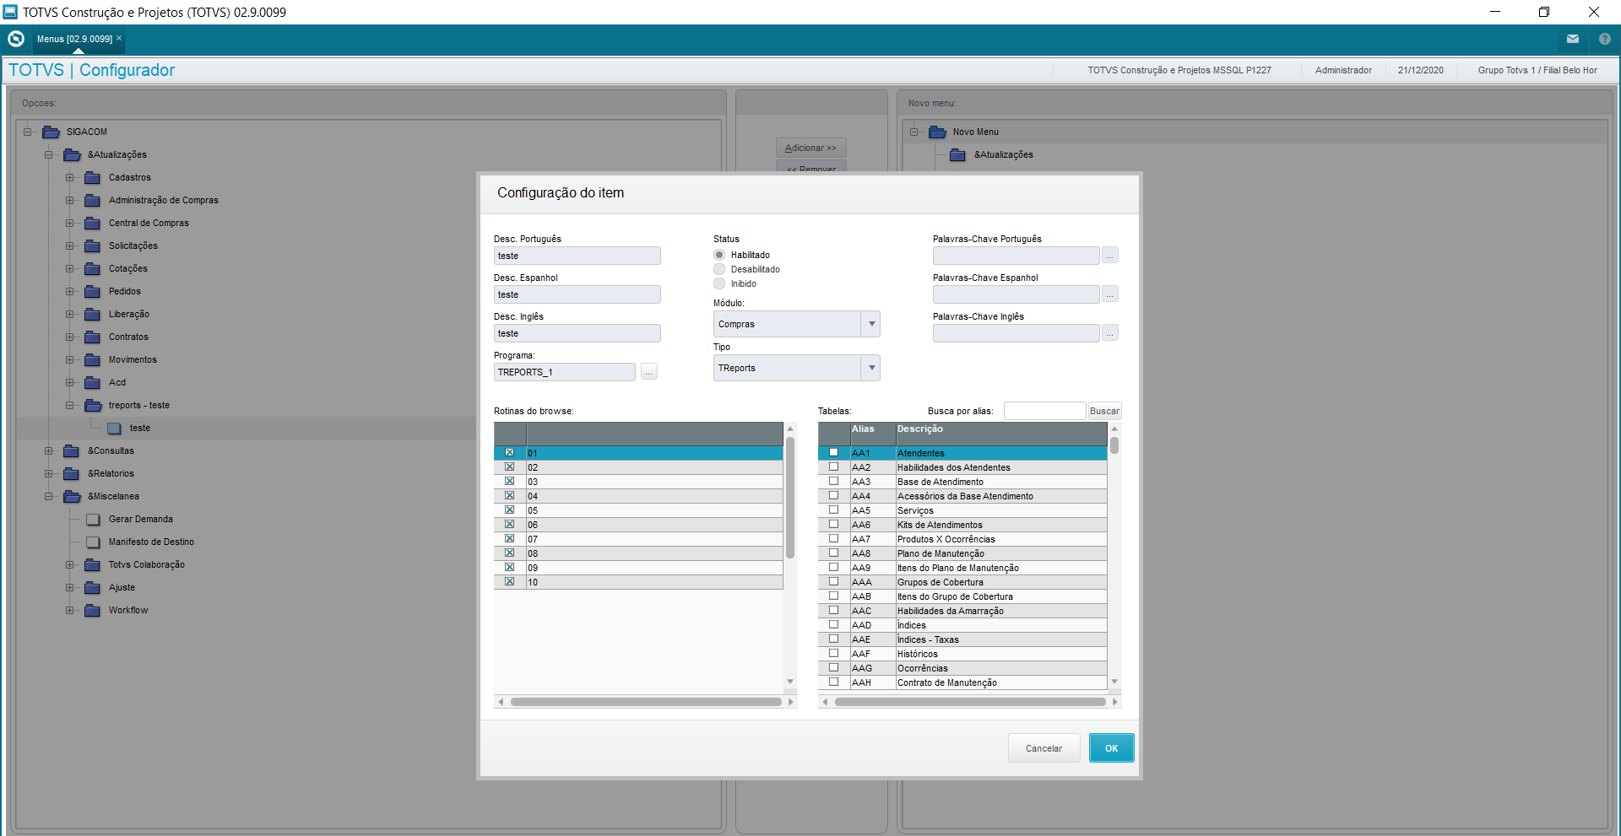The height and width of the screenshot is (836, 1621).
Task: Confirm the dialog with OK
Action: pos(1111,748)
